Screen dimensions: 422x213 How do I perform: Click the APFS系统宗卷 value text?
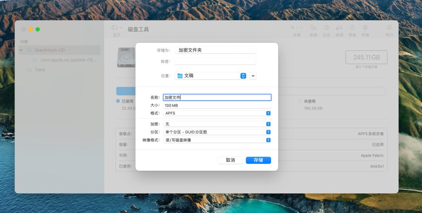click(x=370, y=134)
